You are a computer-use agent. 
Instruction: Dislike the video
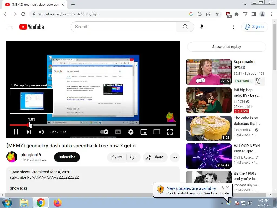pos(133,157)
